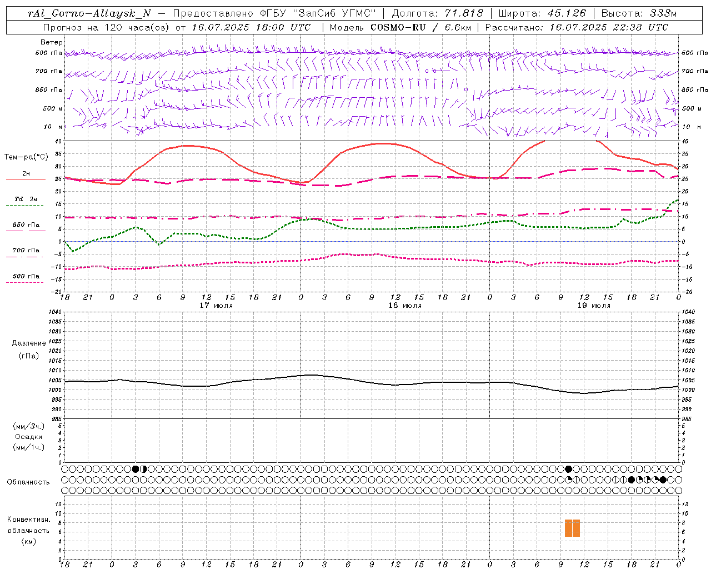Click the 19 июля date label
The height and width of the screenshot is (569, 711).
(x=594, y=306)
